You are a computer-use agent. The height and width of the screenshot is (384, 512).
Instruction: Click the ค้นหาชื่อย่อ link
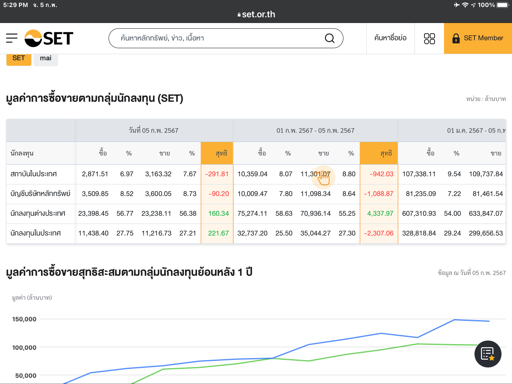[390, 38]
